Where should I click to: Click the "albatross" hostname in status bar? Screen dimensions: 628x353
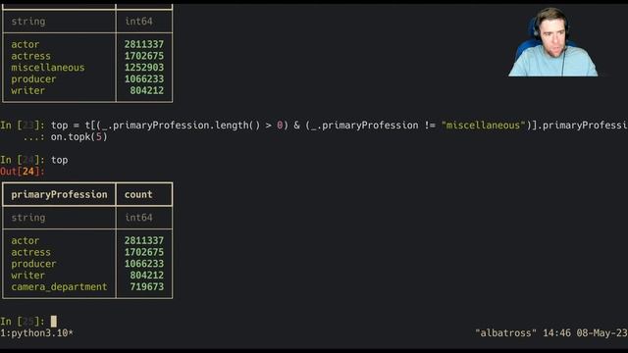(x=505, y=333)
